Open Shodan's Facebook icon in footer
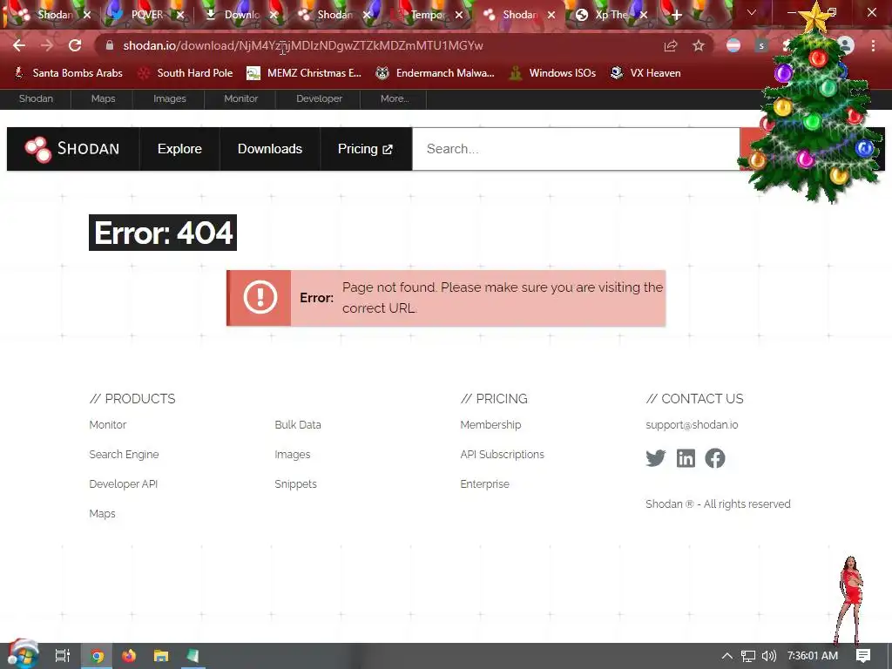 715,458
